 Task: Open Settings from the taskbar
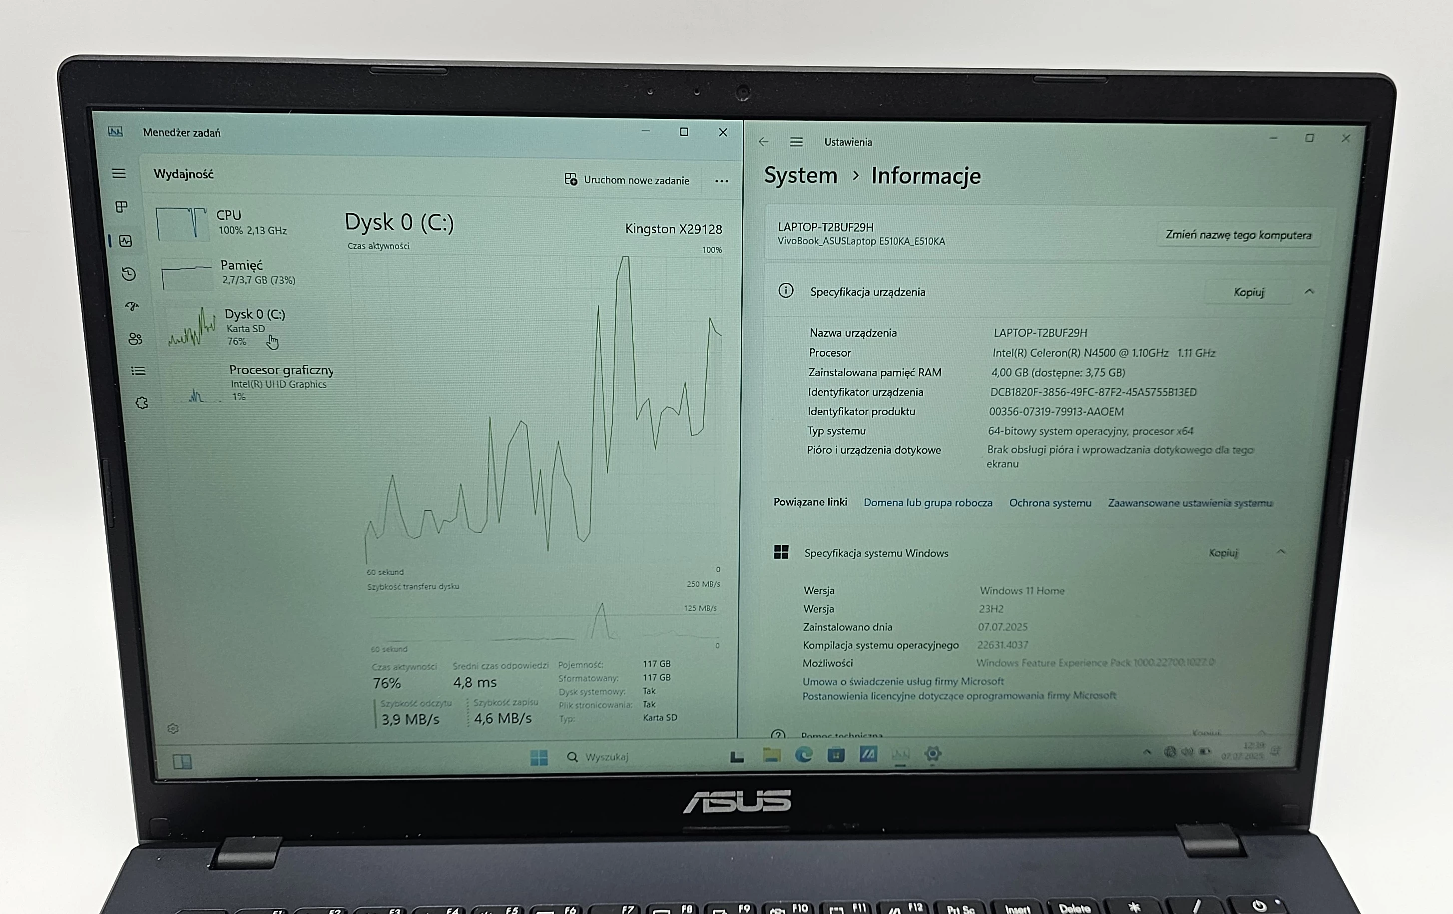click(x=934, y=755)
